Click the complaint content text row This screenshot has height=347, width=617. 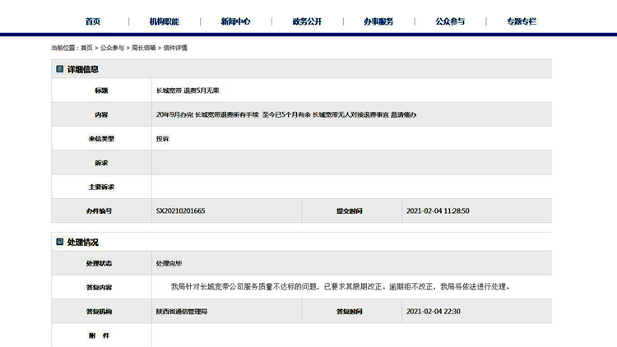pyautogui.click(x=285, y=114)
